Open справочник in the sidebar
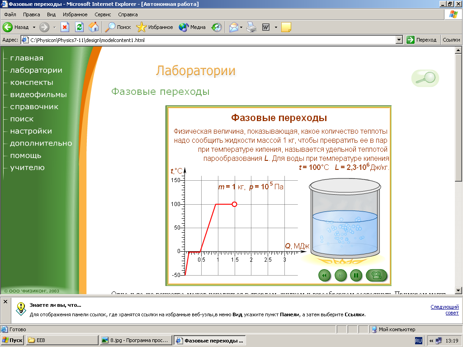This screenshot has width=463, height=347. [x=34, y=107]
